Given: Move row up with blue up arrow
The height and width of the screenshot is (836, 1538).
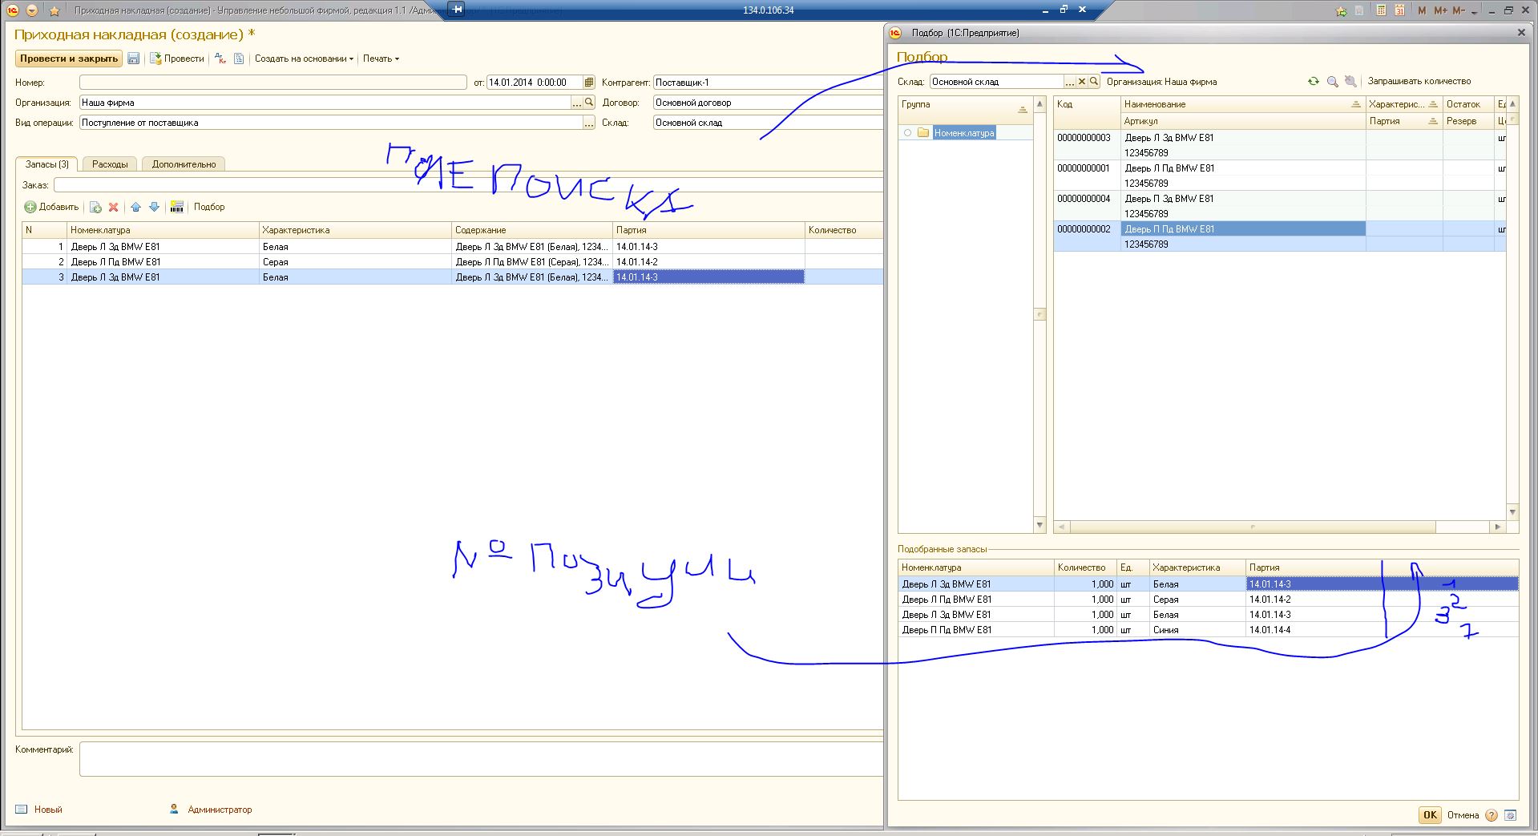Looking at the screenshot, I should (135, 207).
